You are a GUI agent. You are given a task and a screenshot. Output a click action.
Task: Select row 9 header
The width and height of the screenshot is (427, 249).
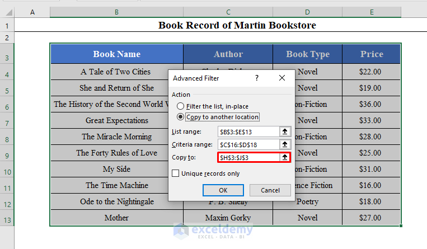coord(7,153)
